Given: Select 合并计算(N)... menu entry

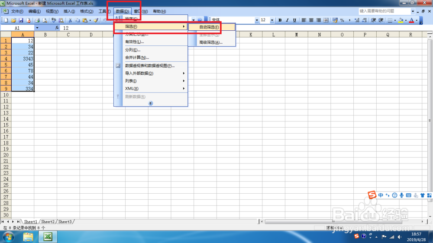Looking at the screenshot, I should (x=151, y=58).
